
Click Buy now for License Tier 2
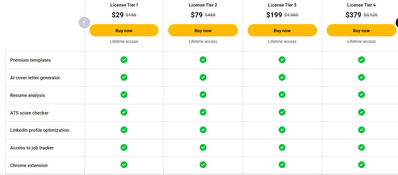(203, 30)
